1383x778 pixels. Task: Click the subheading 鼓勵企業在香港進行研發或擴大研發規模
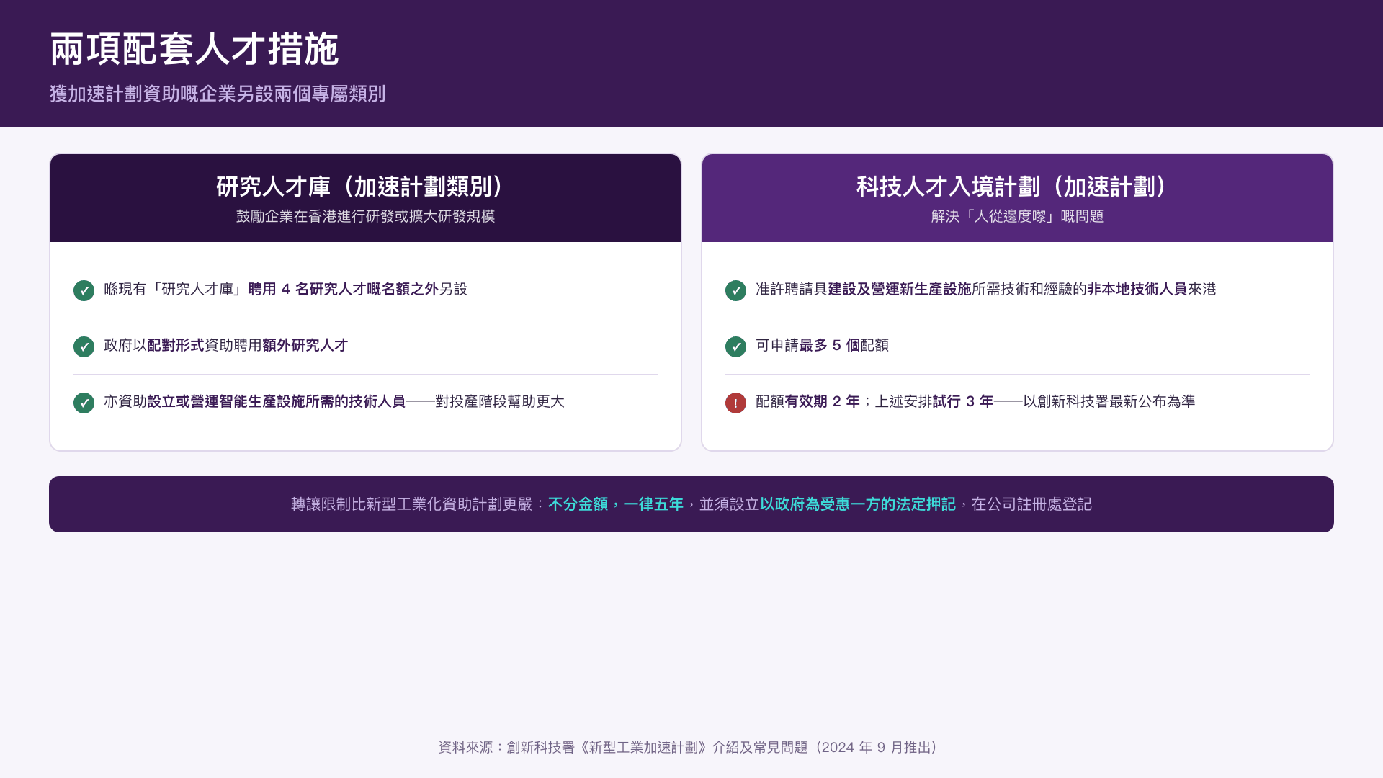[x=365, y=216]
